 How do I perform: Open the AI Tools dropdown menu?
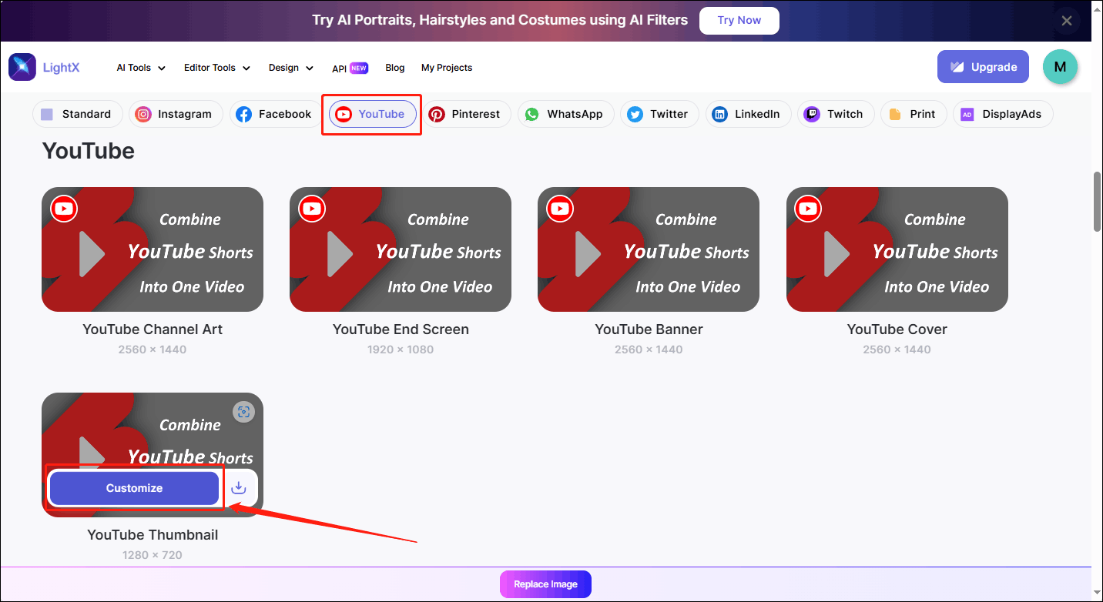141,68
